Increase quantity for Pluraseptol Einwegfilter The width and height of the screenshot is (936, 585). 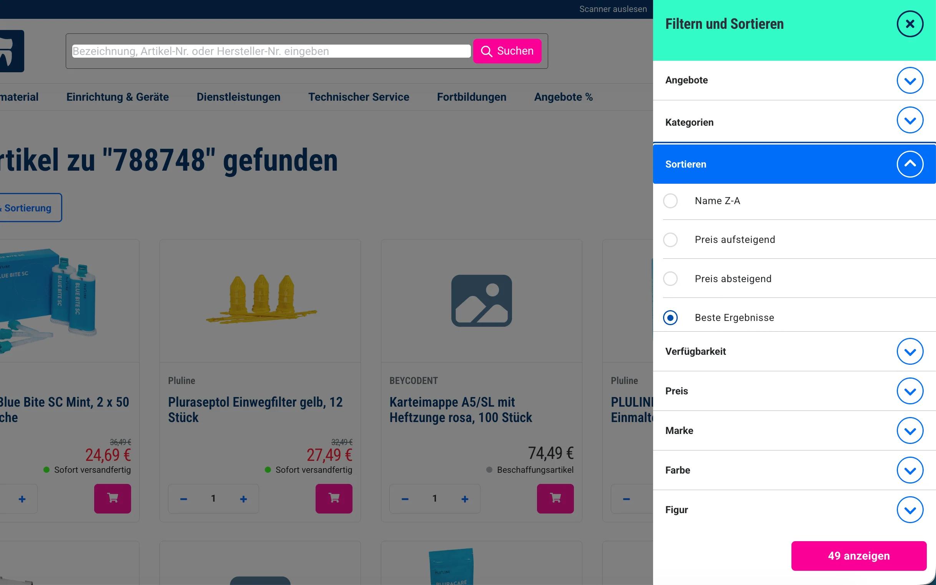click(x=243, y=499)
